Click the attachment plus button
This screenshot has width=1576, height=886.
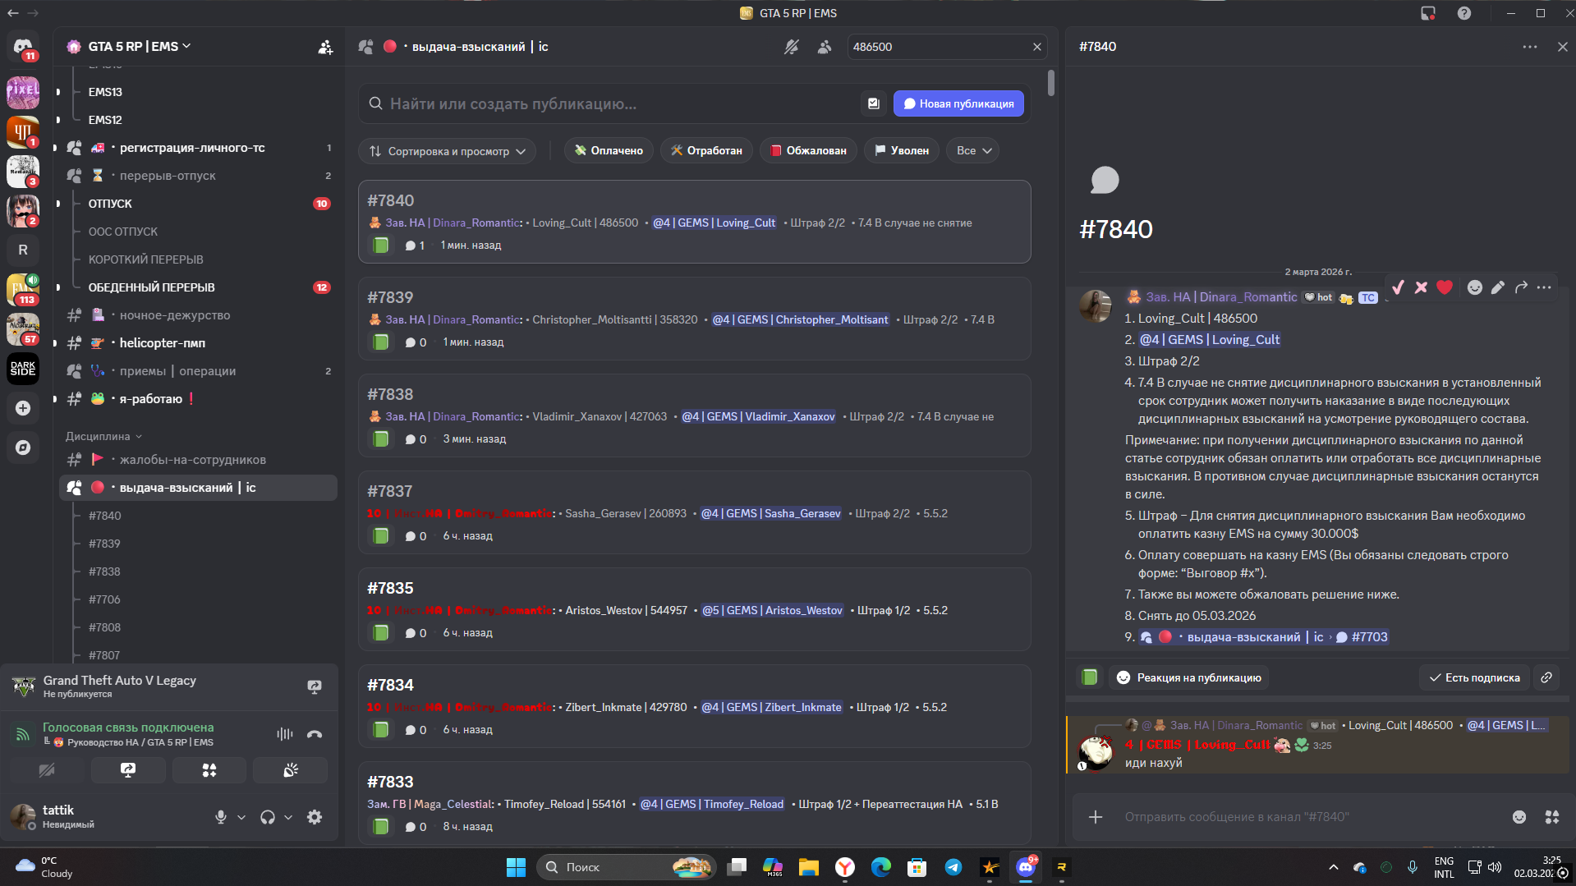point(1096,817)
